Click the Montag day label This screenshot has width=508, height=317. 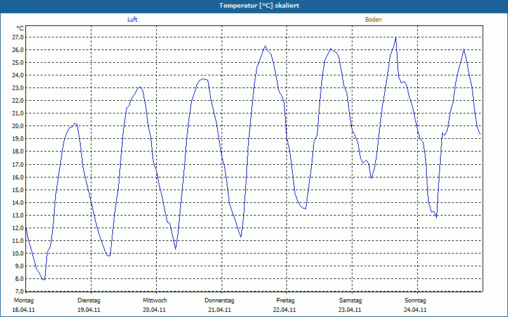pyautogui.click(x=23, y=301)
